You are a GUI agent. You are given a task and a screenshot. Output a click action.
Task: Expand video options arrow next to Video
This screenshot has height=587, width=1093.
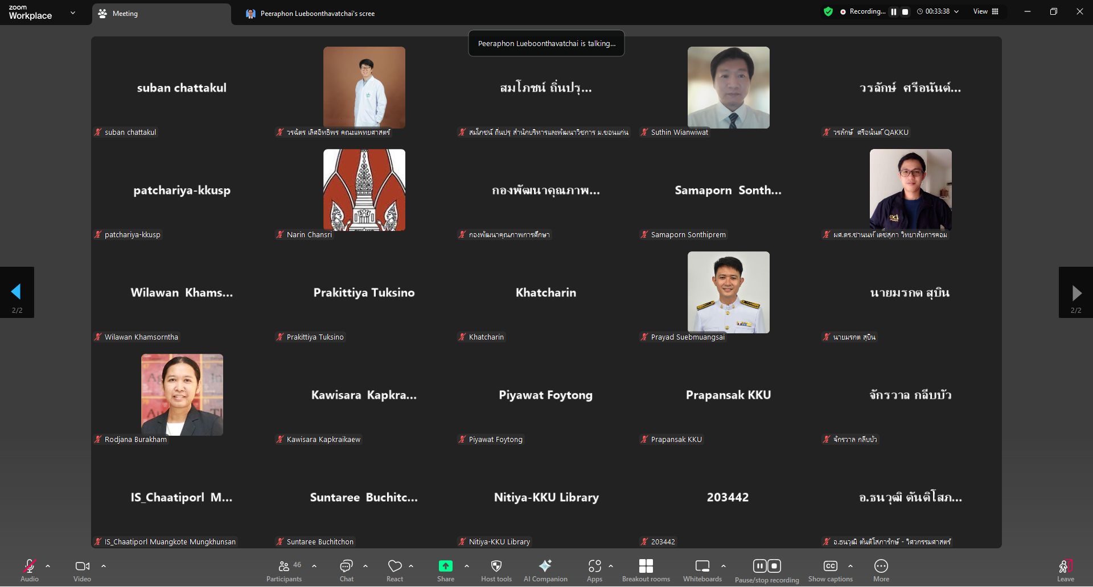coord(104,566)
